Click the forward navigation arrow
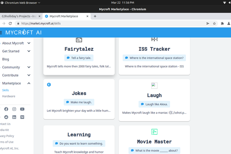The image size is (231, 154). click(x=4, y=23)
